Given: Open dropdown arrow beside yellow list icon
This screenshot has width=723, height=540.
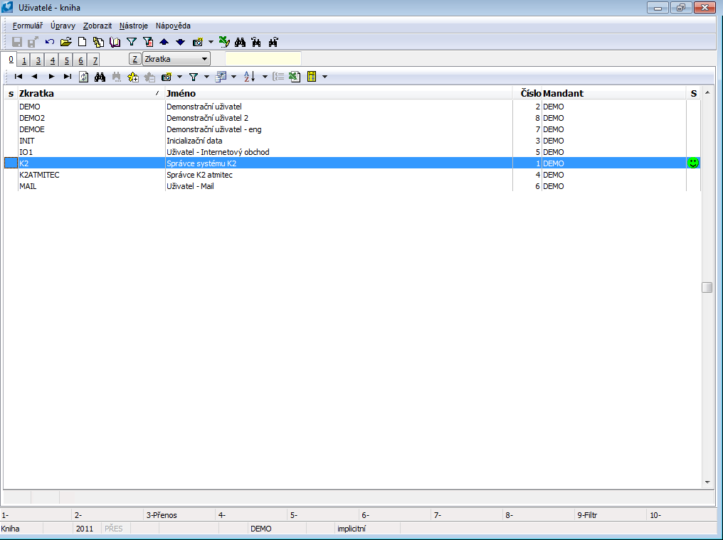Looking at the screenshot, I should tap(324, 77).
